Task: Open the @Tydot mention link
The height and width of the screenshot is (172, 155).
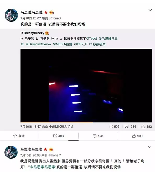Action: click(92, 39)
